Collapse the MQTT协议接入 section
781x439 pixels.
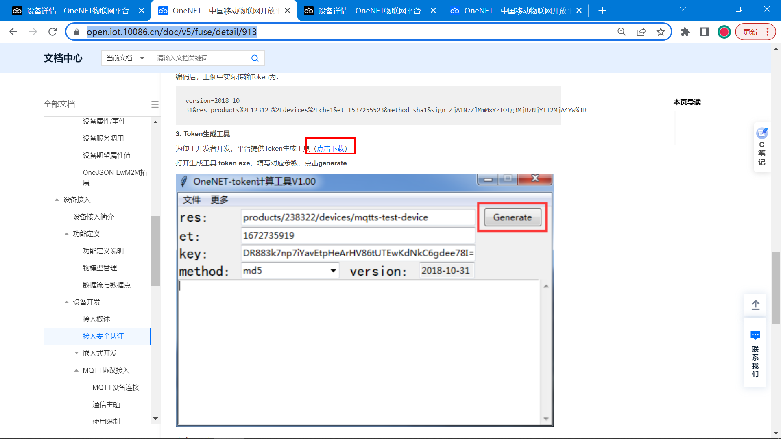click(76, 370)
